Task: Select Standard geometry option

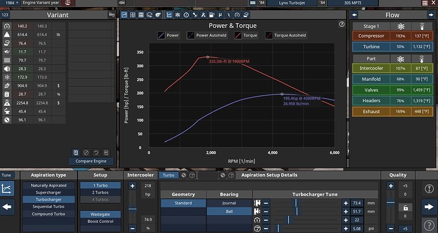Action: pyautogui.click(x=183, y=203)
